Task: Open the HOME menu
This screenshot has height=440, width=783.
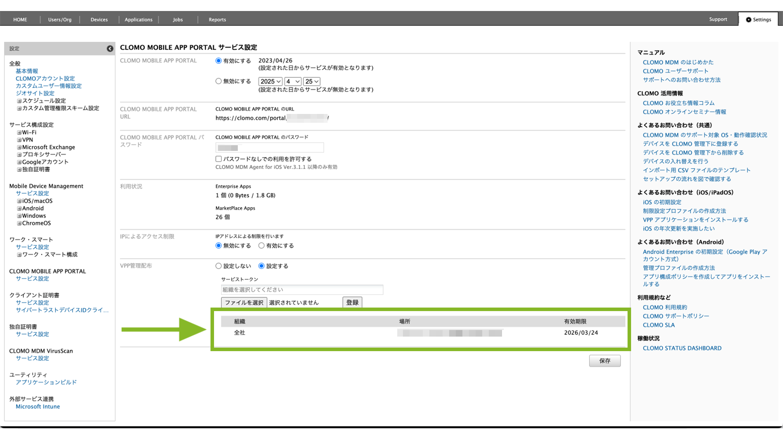Action: click(20, 20)
